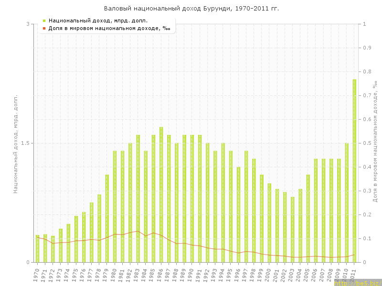The width and height of the screenshot is (382, 286).
Task: Select the 1980 bar in the chart
Action: click(115, 206)
